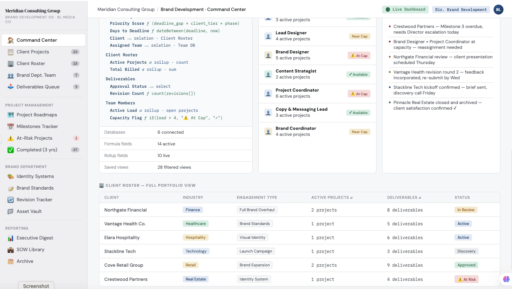The height and width of the screenshot is (289, 512).
Task: Click the Identity Systems palette icon
Action: pyautogui.click(x=11, y=177)
